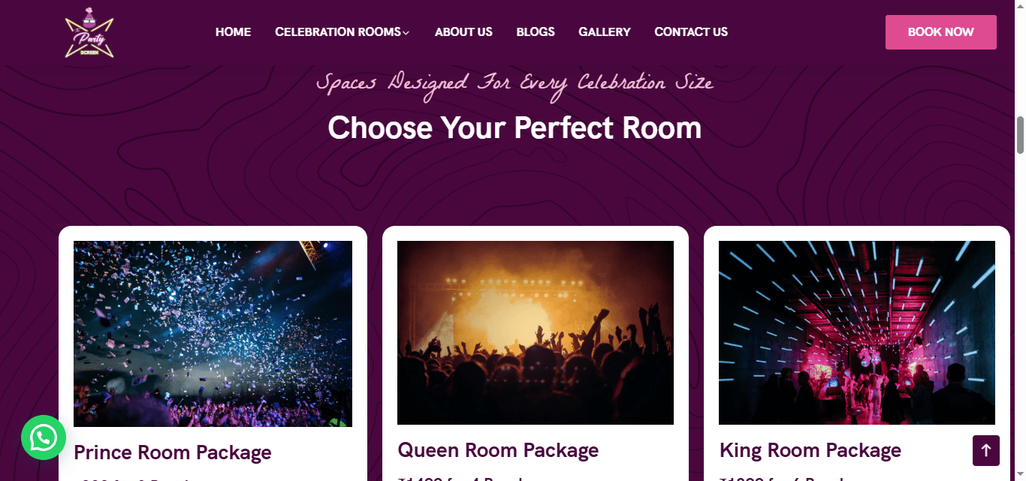1026x481 pixels.
Task: Click the page vertical scrollbar thumb
Action: click(x=1020, y=135)
